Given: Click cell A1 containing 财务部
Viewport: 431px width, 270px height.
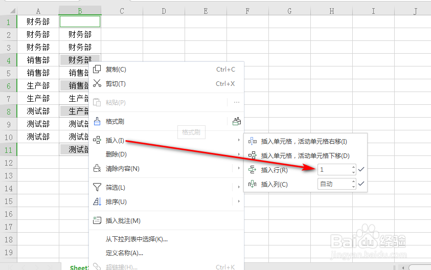Looking at the screenshot, I should pyautogui.click(x=38, y=21).
